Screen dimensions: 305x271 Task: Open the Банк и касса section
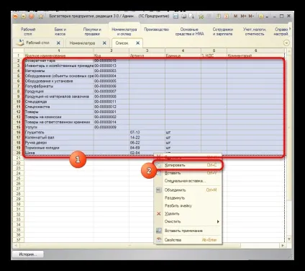(60, 32)
